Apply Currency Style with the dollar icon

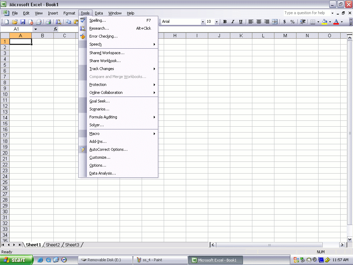284,22
